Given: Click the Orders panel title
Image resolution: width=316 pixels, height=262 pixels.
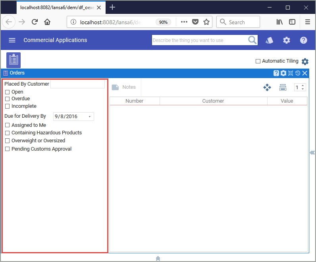Looking at the screenshot, I should point(17,73).
